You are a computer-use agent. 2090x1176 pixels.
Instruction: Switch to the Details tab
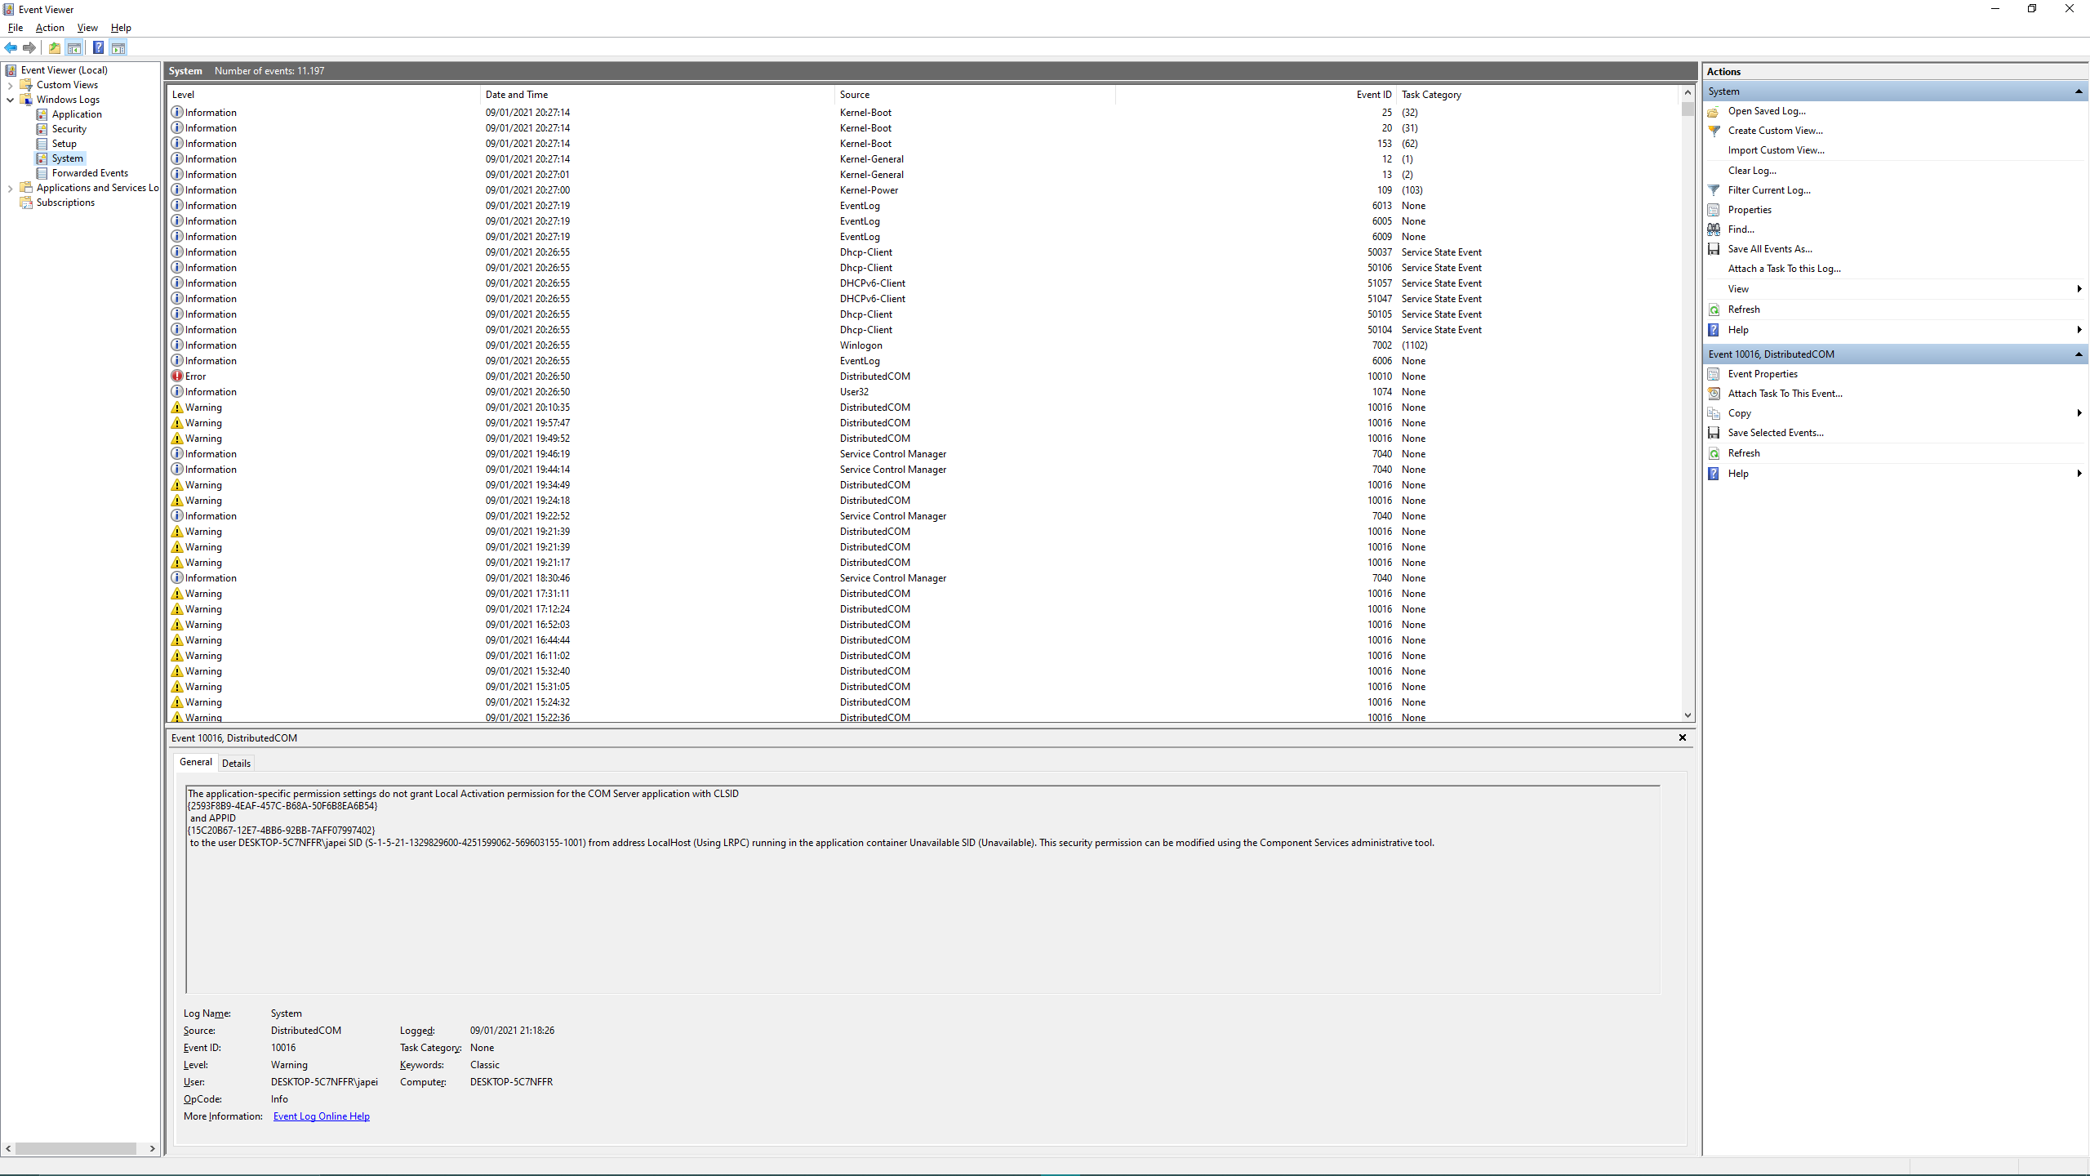coord(236,763)
